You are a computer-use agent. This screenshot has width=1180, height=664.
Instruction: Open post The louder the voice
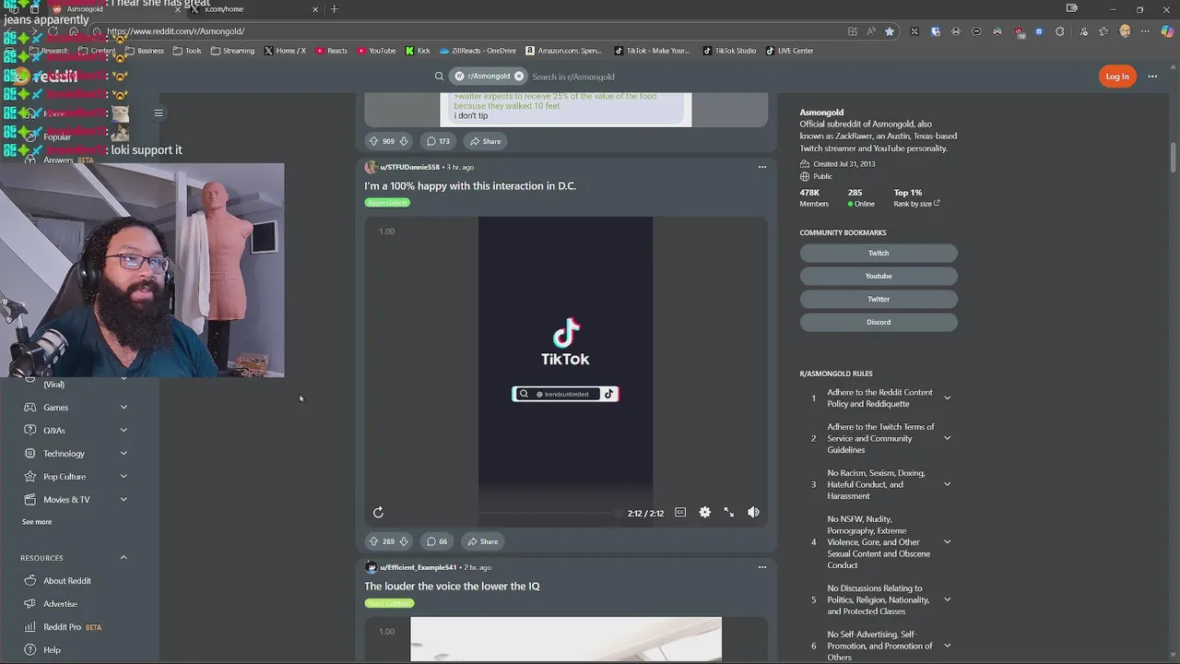[x=452, y=586]
